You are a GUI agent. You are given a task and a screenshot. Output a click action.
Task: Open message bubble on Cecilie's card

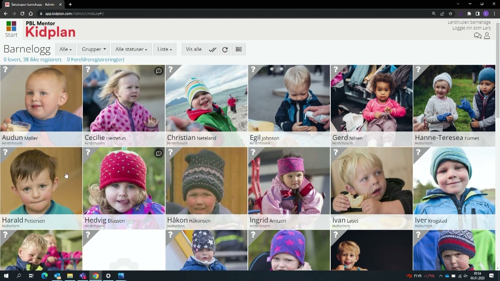159,71
